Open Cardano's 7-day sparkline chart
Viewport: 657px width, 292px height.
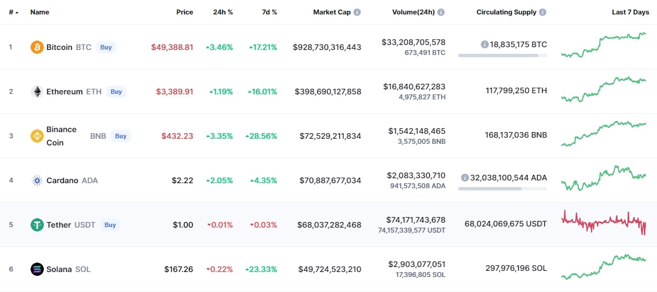[x=604, y=178]
